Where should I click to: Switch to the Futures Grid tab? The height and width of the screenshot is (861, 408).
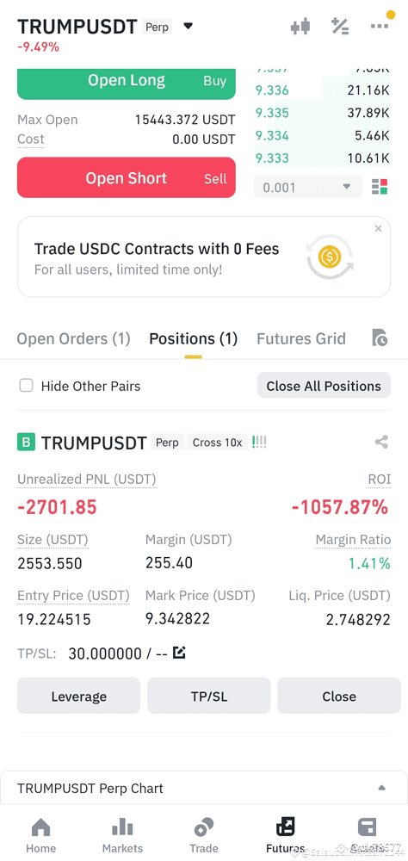pos(301,338)
